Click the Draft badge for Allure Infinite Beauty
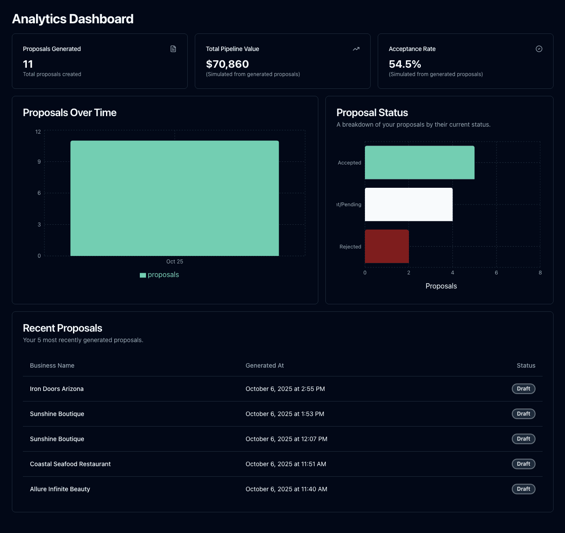Viewport: 565px width, 533px height. (523, 489)
